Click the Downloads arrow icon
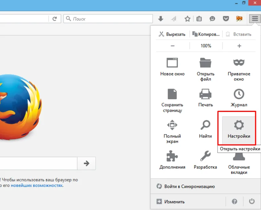This screenshot has width=261, height=210. coord(161,19)
